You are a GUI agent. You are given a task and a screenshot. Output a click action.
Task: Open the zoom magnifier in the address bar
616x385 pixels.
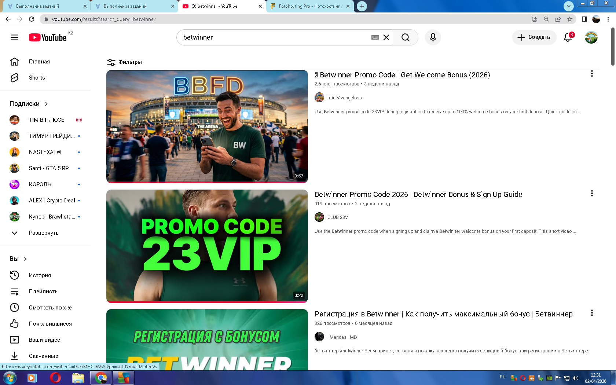tap(546, 19)
